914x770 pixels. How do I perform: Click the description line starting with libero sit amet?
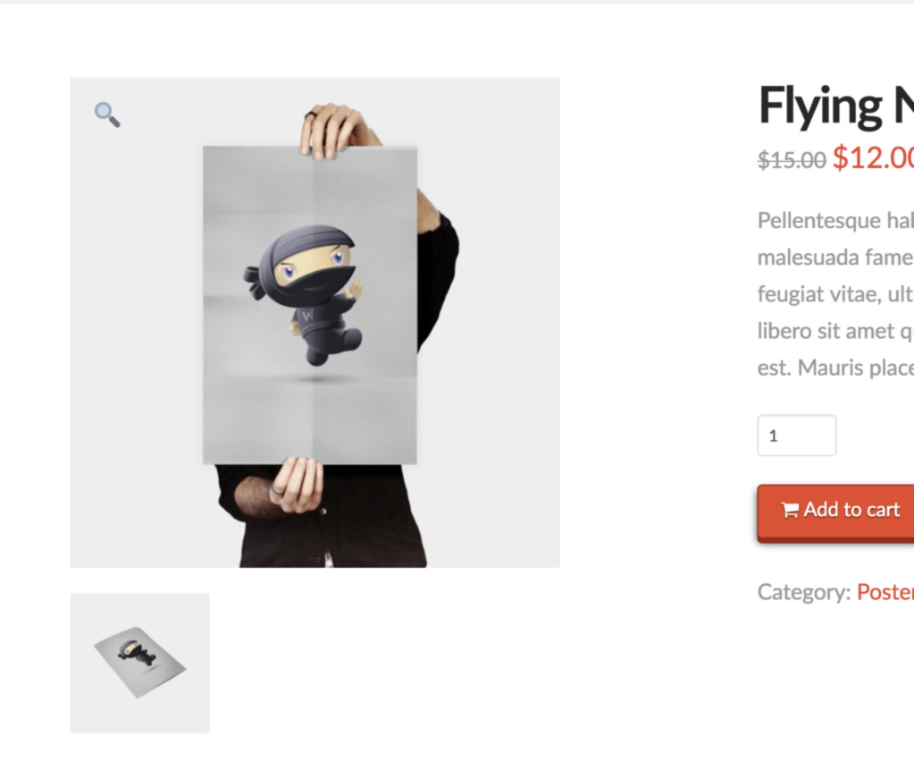(835, 331)
